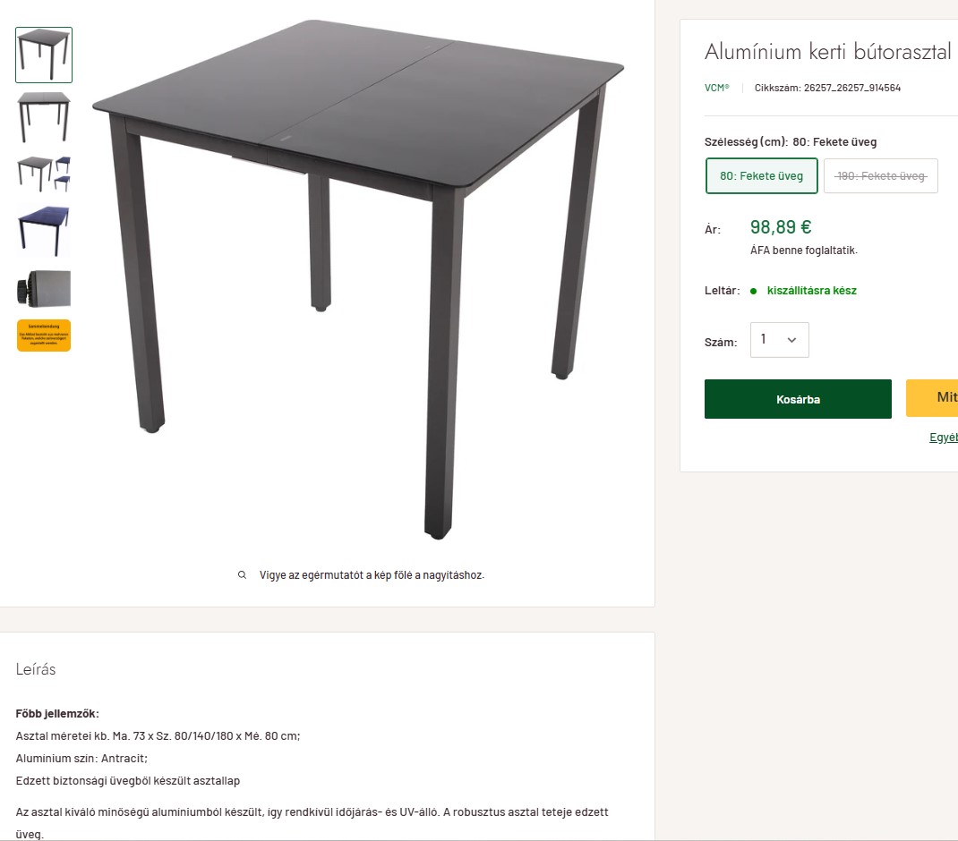The width and height of the screenshot is (958, 841).
Task: Click the chevron arrow in quantity selector
Action: coord(791,340)
